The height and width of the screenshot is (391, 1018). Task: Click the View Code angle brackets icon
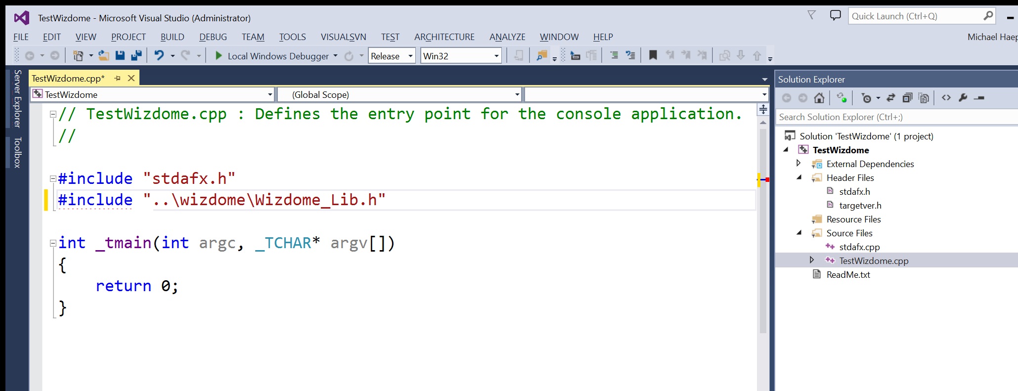point(946,98)
